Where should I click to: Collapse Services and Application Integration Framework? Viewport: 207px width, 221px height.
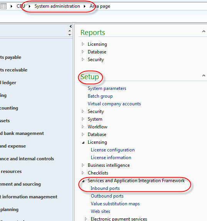(x=83, y=181)
